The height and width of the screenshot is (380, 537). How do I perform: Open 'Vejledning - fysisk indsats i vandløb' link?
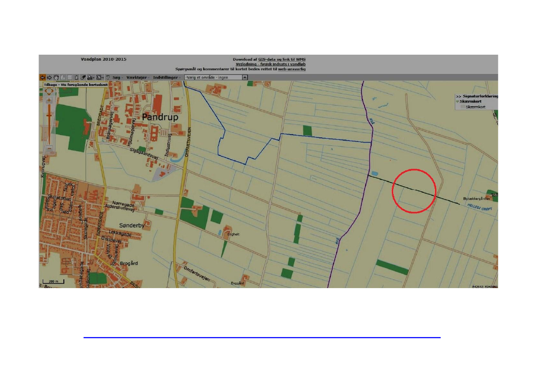point(271,64)
